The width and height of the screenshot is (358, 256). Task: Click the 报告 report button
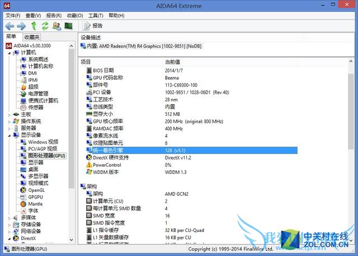pyautogui.click(x=92, y=26)
